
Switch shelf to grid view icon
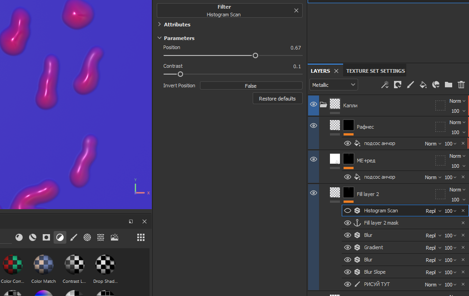tap(141, 237)
